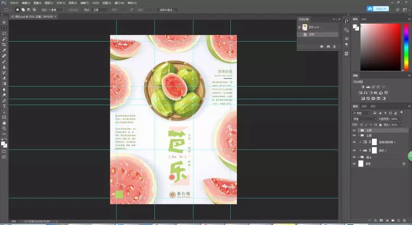This screenshot has height=225, width=412.
Task: Select the 色阶 1 layer mask thumbnail
Action: (x=374, y=150)
